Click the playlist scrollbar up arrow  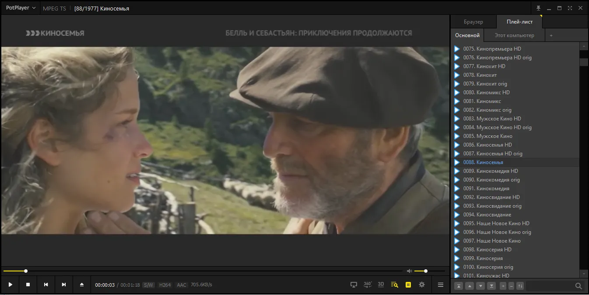(x=584, y=46)
